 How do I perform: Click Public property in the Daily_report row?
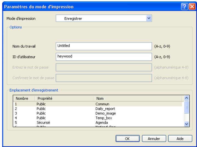41,109
